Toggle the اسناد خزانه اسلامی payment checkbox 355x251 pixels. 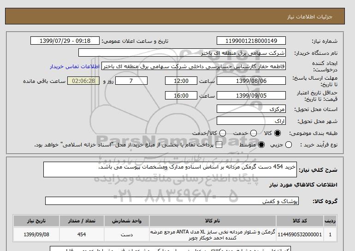tap(219, 145)
